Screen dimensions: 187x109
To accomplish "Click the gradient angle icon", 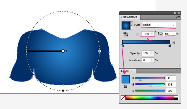I will pyautogui.click(x=137, y=34).
